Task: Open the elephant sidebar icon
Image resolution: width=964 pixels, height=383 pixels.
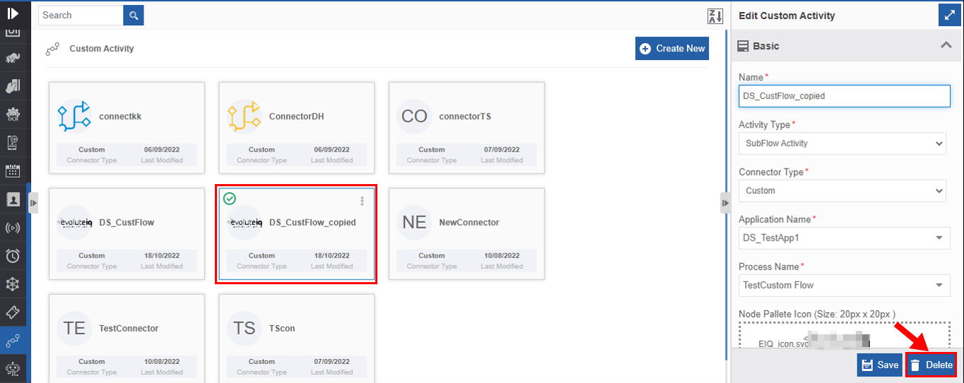Action: 13,58
